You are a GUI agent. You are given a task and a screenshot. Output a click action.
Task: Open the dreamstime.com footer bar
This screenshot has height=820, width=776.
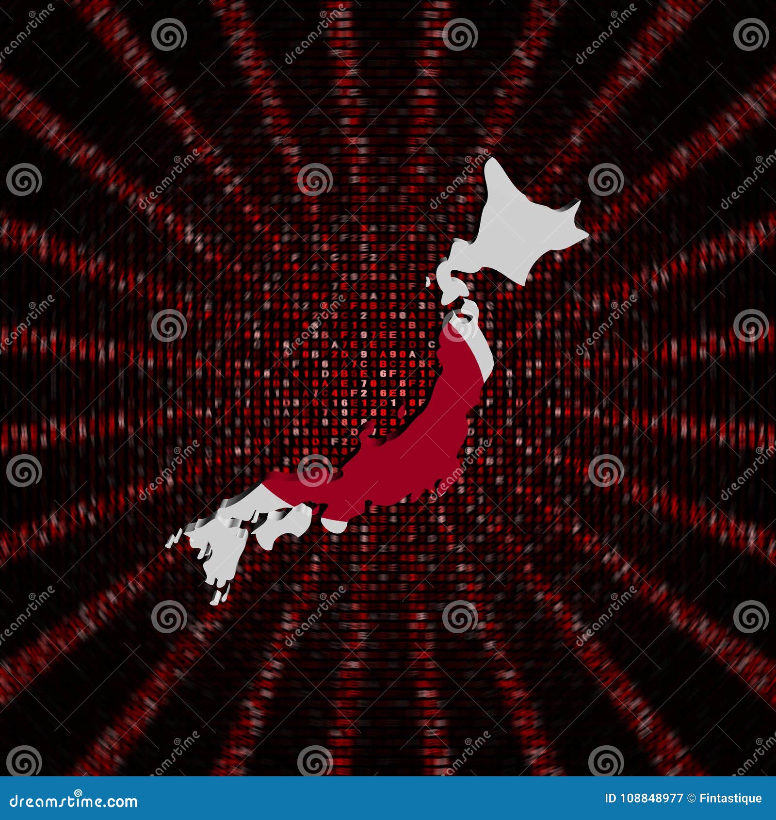coord(388,801)
